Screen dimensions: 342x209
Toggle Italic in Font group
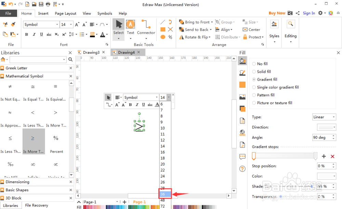coord(34,35)
